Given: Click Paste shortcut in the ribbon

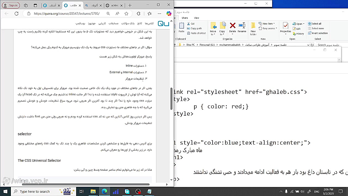Looking at the screenshot, I should [x=197, y=33].
